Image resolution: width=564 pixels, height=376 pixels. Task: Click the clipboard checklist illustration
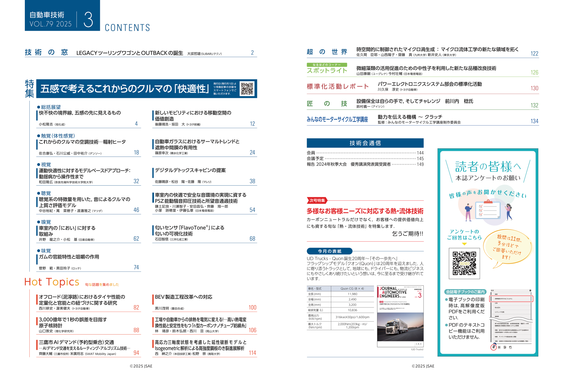pos(487,210)
